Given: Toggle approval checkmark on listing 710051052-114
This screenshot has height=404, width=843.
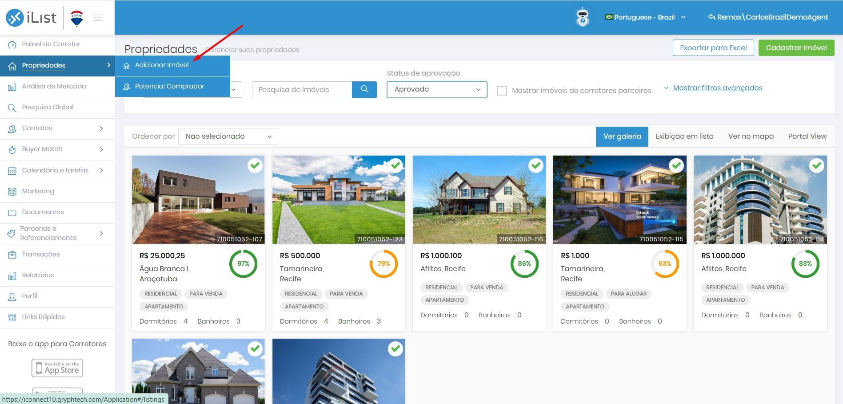Looking at the screenshot, I should pyautogui.click(x=817, y=165).
